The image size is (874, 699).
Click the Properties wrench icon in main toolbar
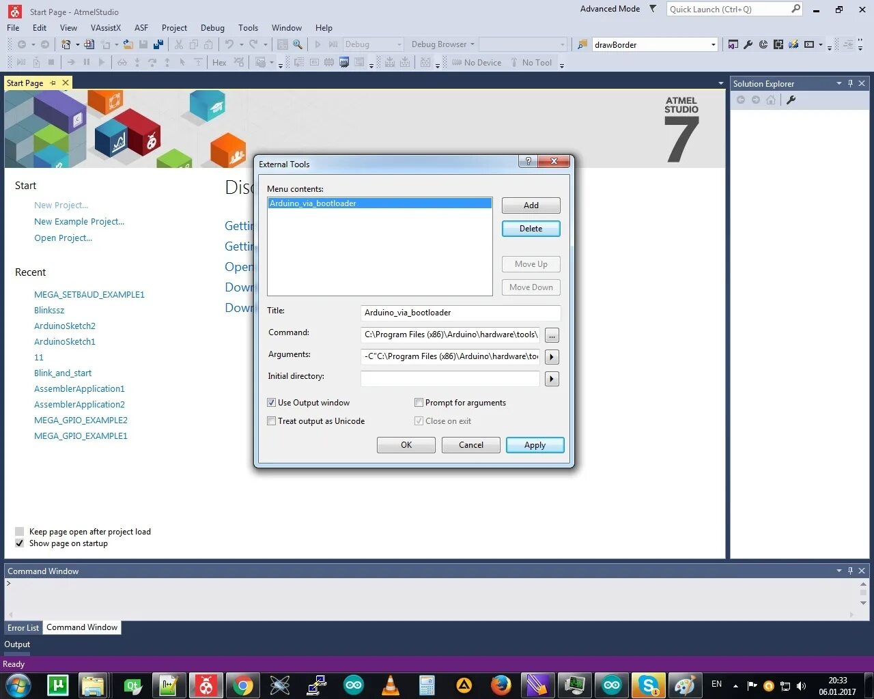click(748, 44)
